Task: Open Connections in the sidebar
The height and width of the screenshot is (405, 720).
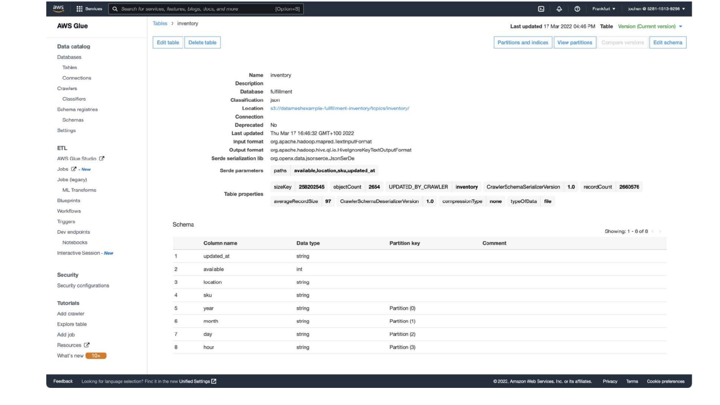Action: 77,78
